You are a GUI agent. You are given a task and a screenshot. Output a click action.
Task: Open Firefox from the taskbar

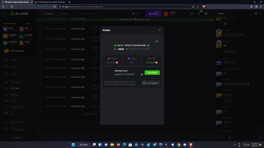(118, 145)
